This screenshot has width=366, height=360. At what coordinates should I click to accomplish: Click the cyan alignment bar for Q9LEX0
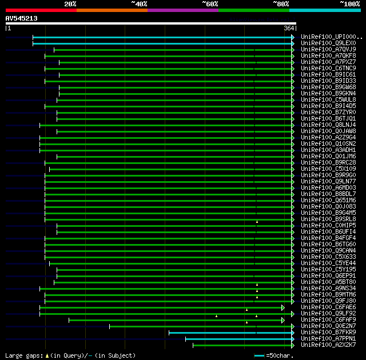[x=162, y=43]
